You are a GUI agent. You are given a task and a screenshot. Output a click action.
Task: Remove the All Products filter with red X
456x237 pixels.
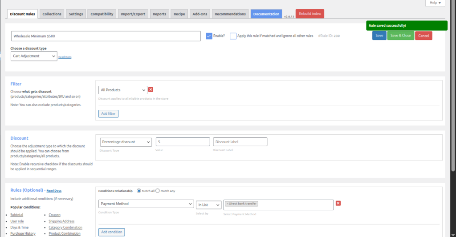point(151,90)
